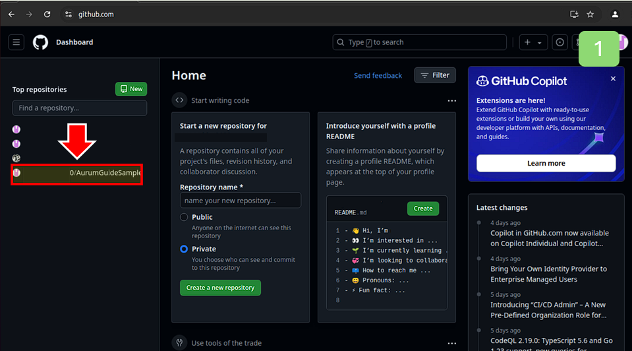View site information icon in address bar
This screenshot has width=632, height=351.
click(68, 14)
